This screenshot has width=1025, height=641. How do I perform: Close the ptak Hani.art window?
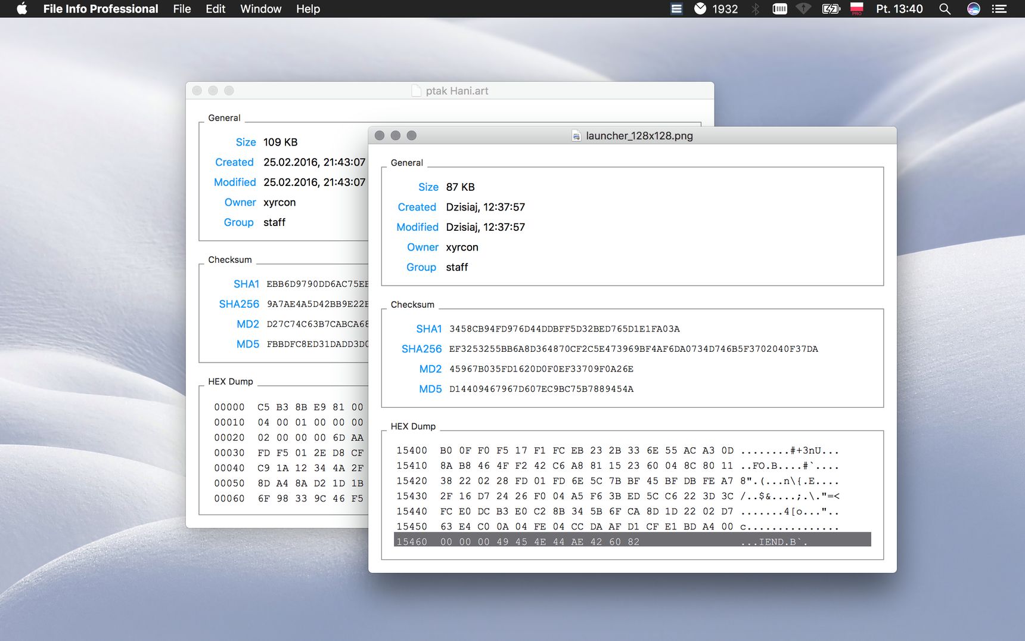click(197, 91)
